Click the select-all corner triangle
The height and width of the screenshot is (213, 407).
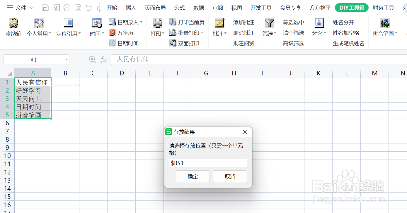click(x=10, y=73)
